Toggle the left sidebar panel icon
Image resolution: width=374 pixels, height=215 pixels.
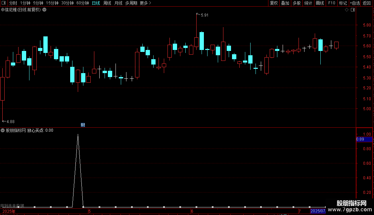(x=4, y=3)
